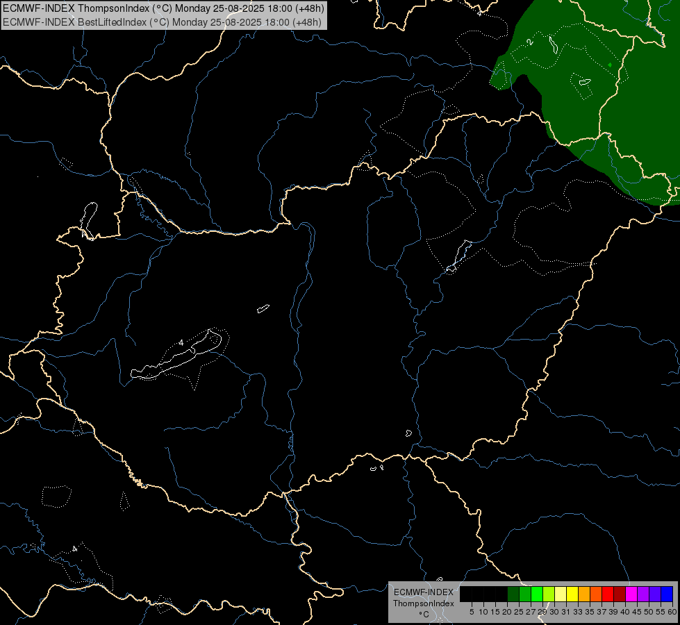Select the bright green 27–29 legend swatch
Image resolution: width=680 pixels, height=625 pixels.
(x=537, y=594)
